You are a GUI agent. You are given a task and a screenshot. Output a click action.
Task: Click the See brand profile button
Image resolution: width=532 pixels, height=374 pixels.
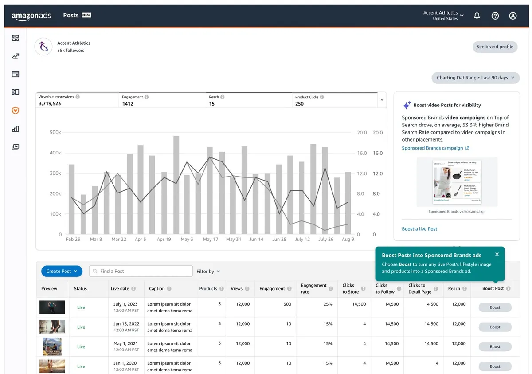pyautogui.click(x=495, y=47)
